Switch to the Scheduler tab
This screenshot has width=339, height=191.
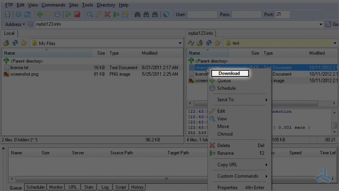pos(35,187)
